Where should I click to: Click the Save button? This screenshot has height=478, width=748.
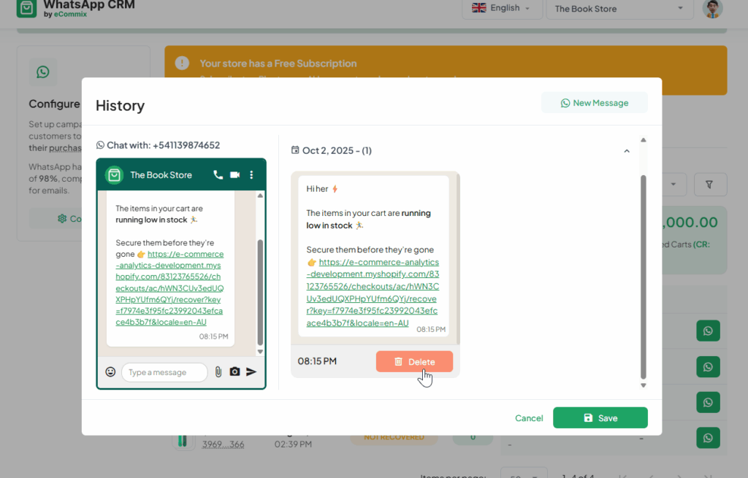tap(600, 418)
